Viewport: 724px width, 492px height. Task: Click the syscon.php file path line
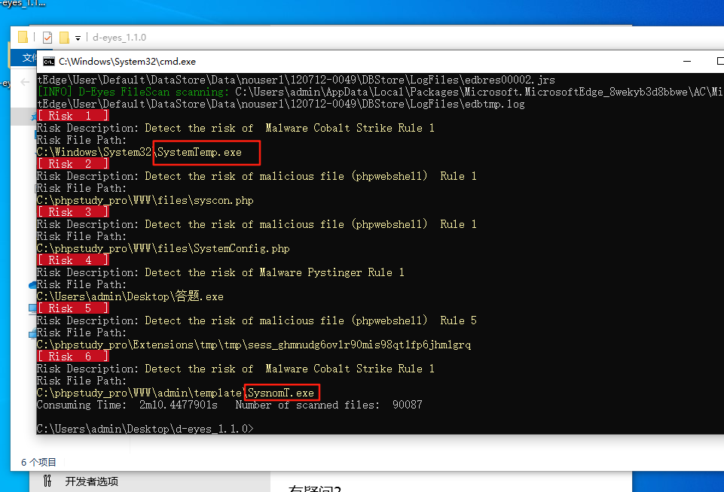point(145,200)
